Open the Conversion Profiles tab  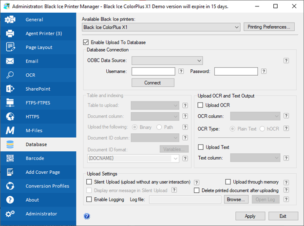[38, 186]
